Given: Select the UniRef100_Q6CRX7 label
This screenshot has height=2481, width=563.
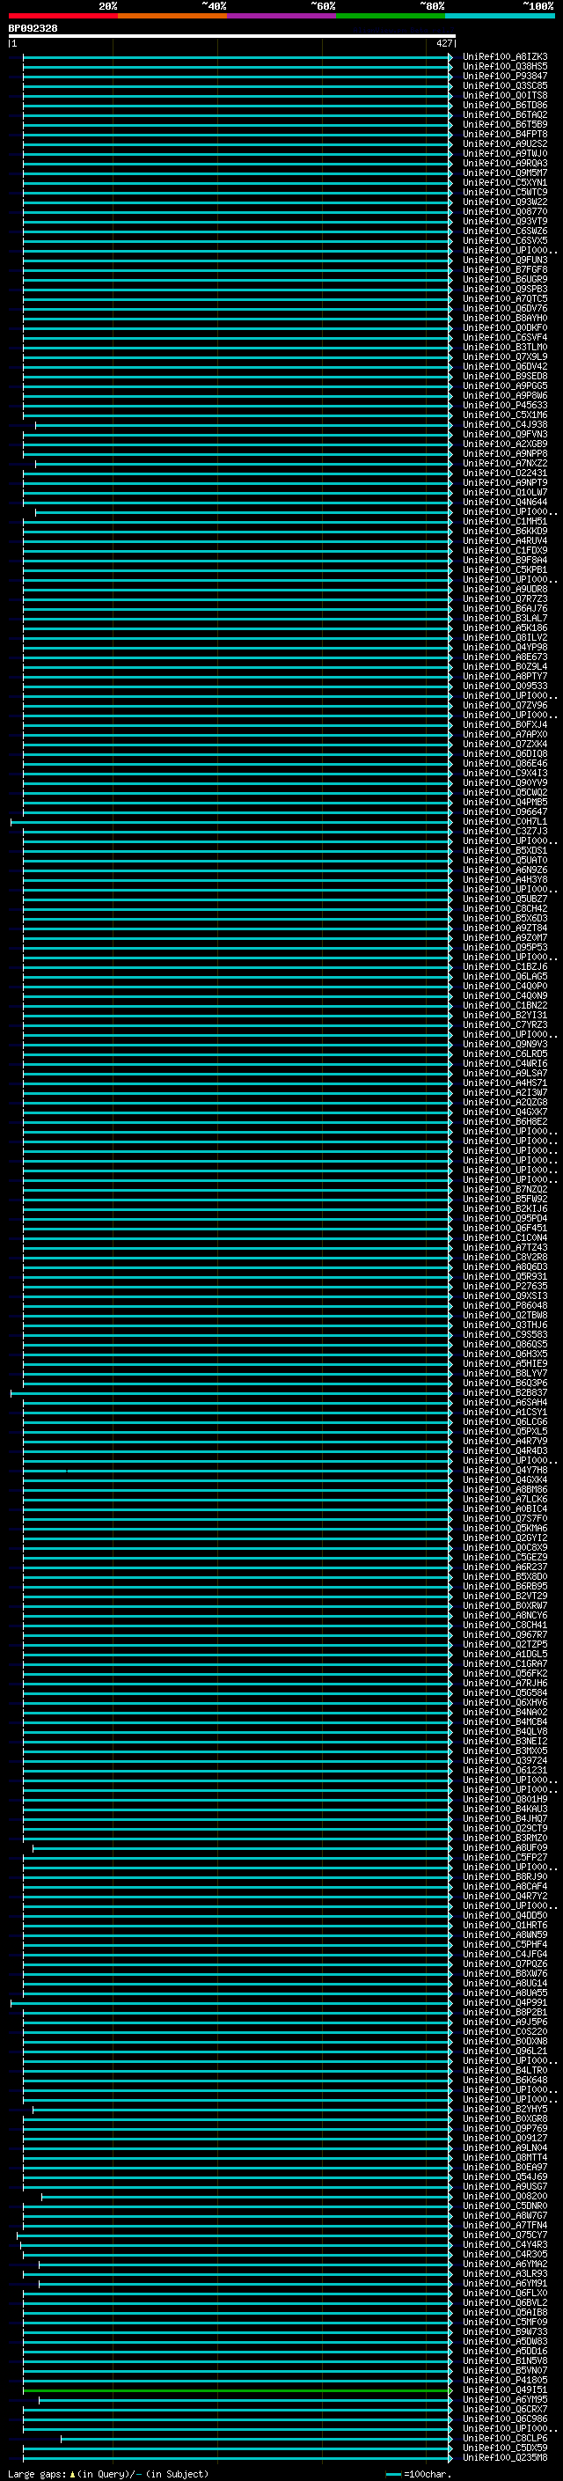Looking at the screenshot, I should pyautogui.click(x=505, y=2409).
